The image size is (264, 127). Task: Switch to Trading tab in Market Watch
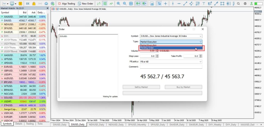click(30, 124)
